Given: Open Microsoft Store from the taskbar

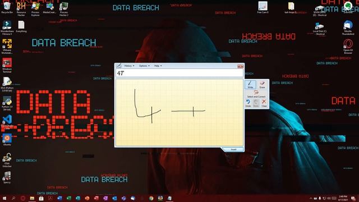Looking at the screenshot, I should coord(41,198).
